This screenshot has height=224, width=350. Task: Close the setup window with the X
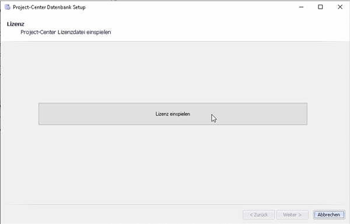pyautogui.click(x=340, y=7)
